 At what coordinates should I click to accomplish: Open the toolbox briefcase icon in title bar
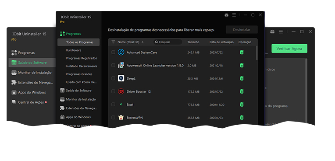(x=226, y=15)
